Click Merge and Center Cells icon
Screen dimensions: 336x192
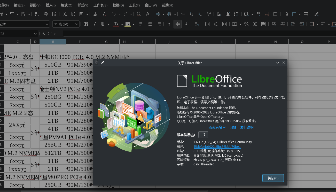tap(207, 24)
